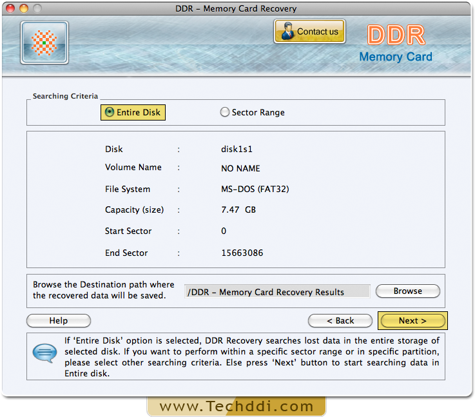Click the Capacity (size) label
The height and width of the screenshot is (417, 475).
[x=134, y=209]
